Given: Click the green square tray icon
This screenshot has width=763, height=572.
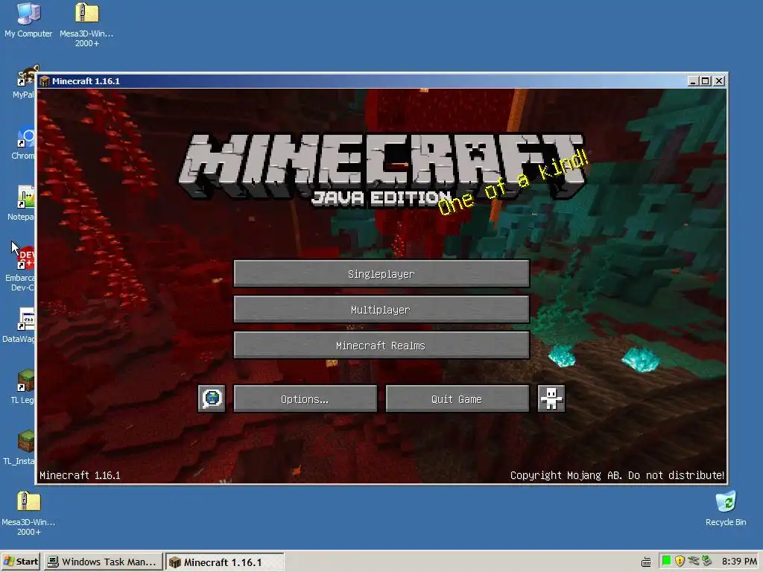Looking at the screenshot, I should [666, 561].
